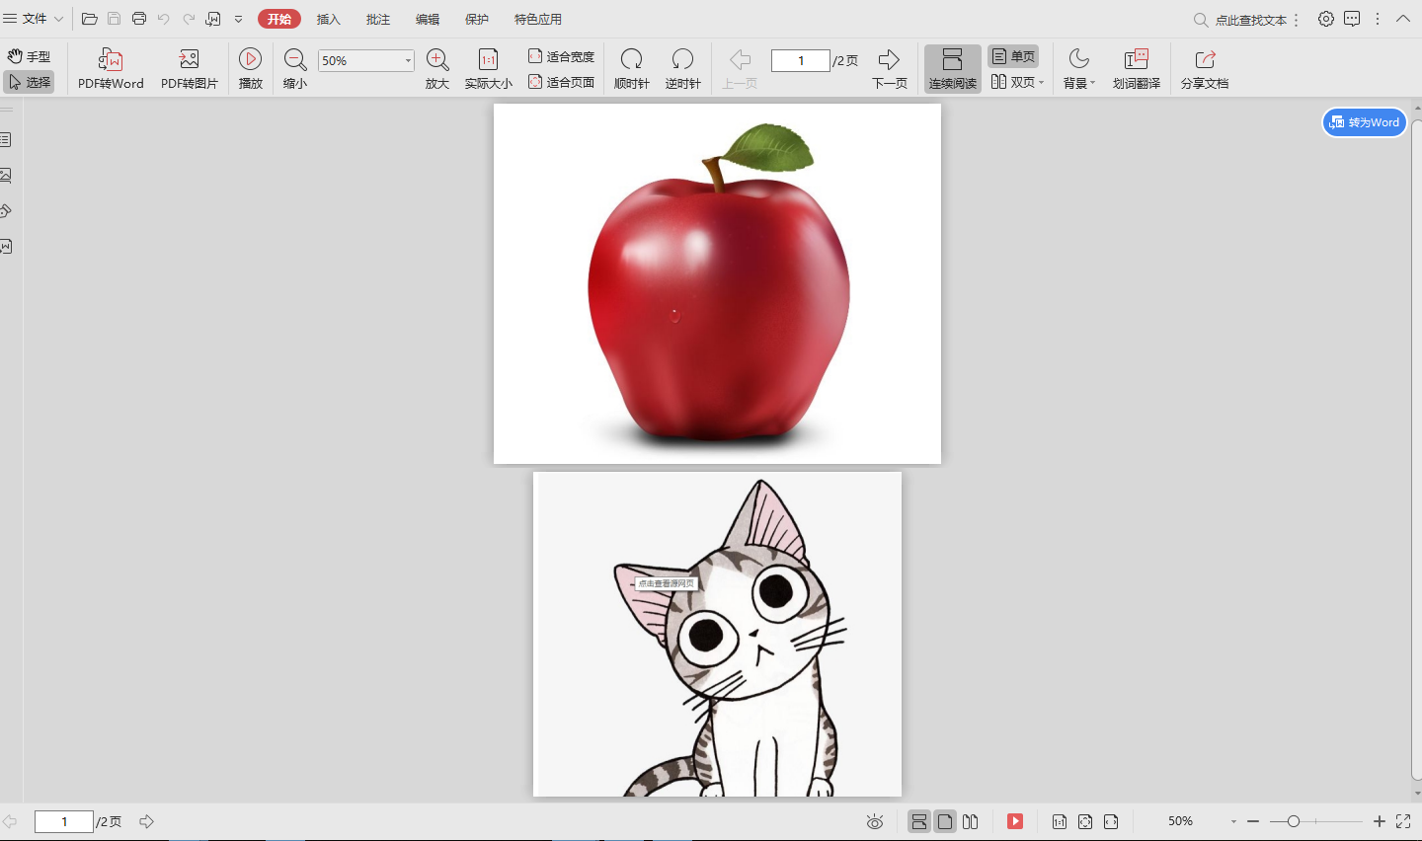Select the 手型 hand tool
Viewport: 1422px width, 841px height.
pos(29,56)
